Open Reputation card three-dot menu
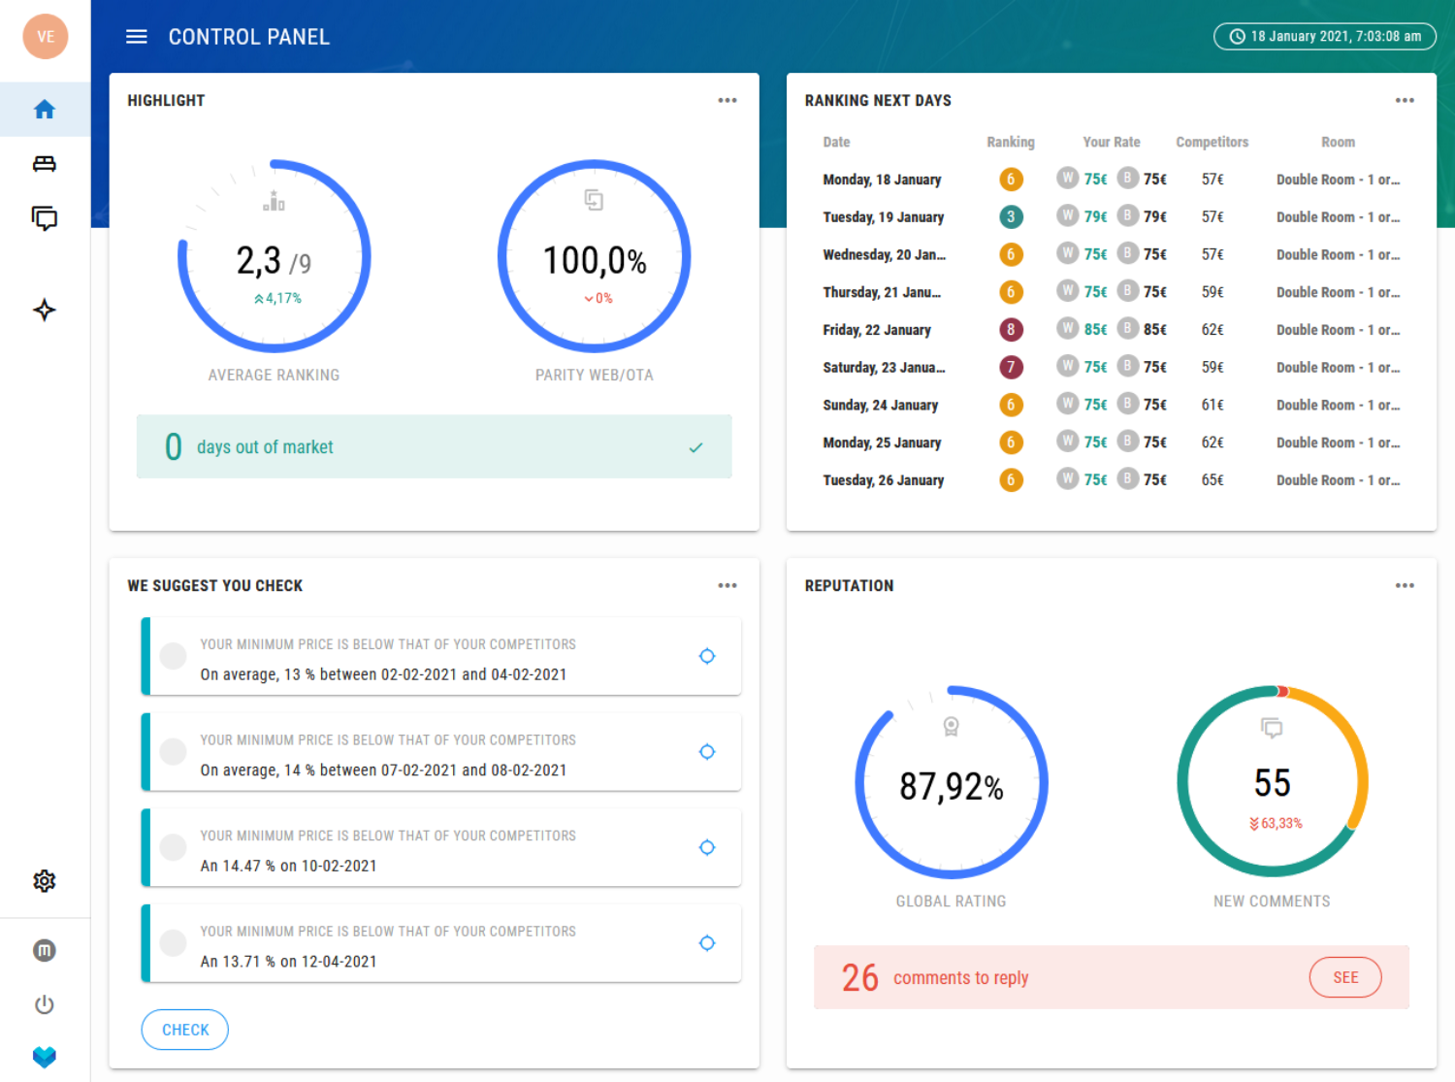This screenshot has height=1082, width=1455. tap(1405, 586)
